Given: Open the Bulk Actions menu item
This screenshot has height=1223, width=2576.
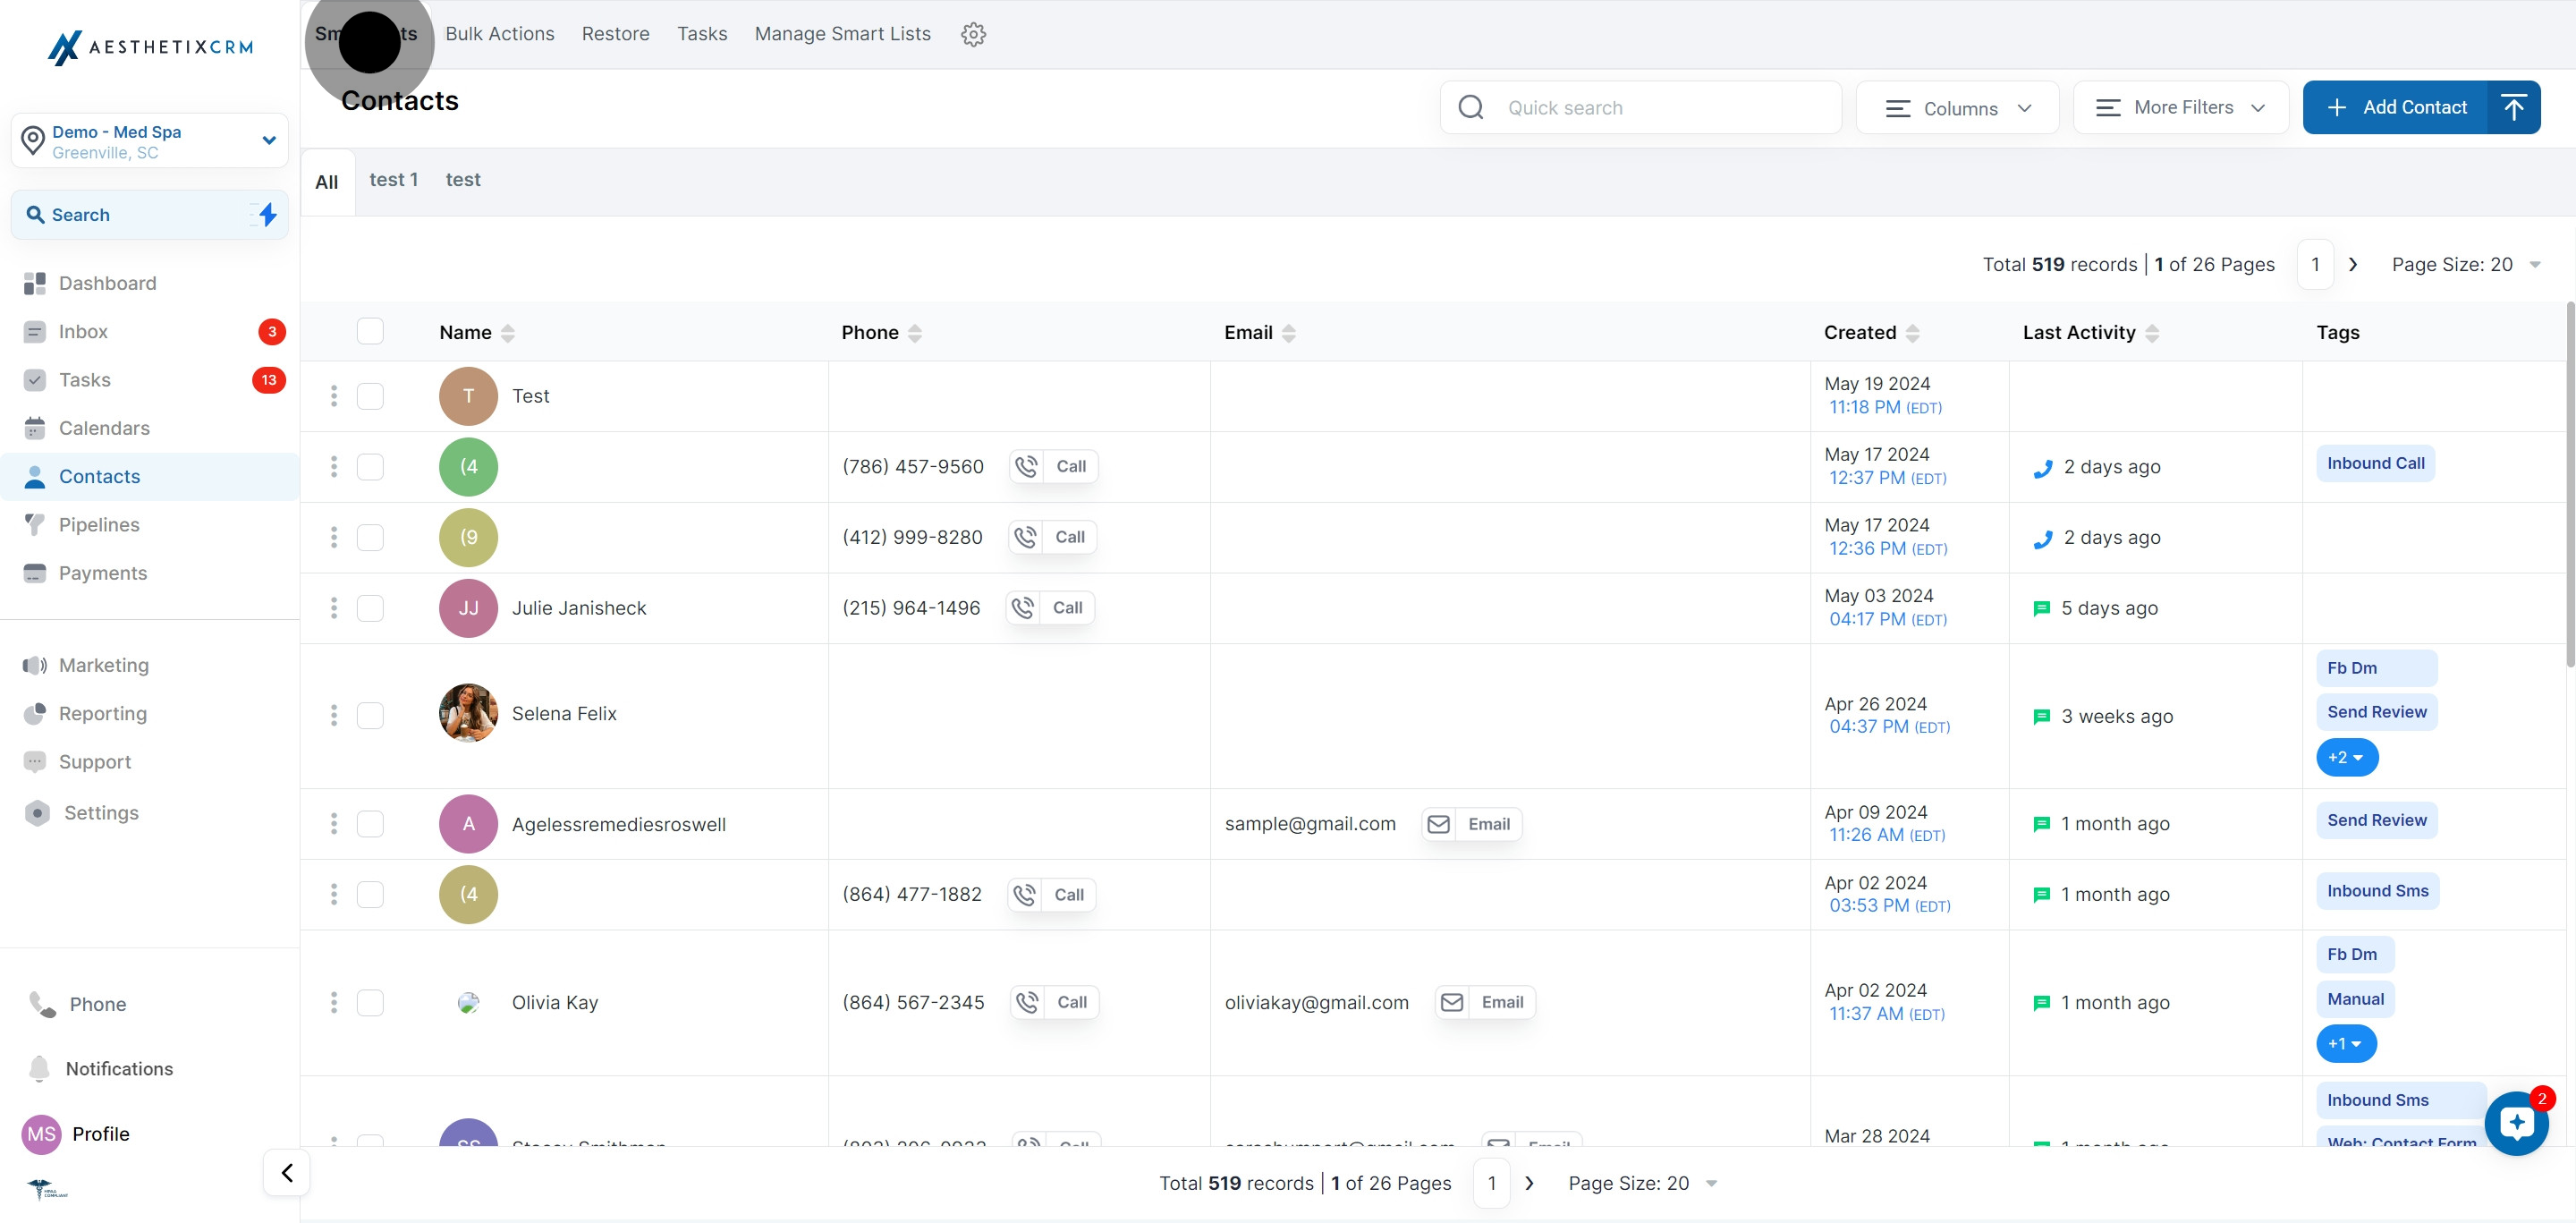Looking at the screenshot, I should pos(499,34).
